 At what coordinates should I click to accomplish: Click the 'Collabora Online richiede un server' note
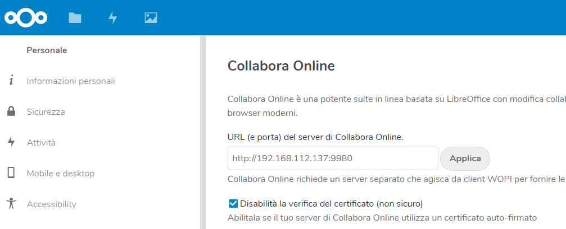coord(397,179)
